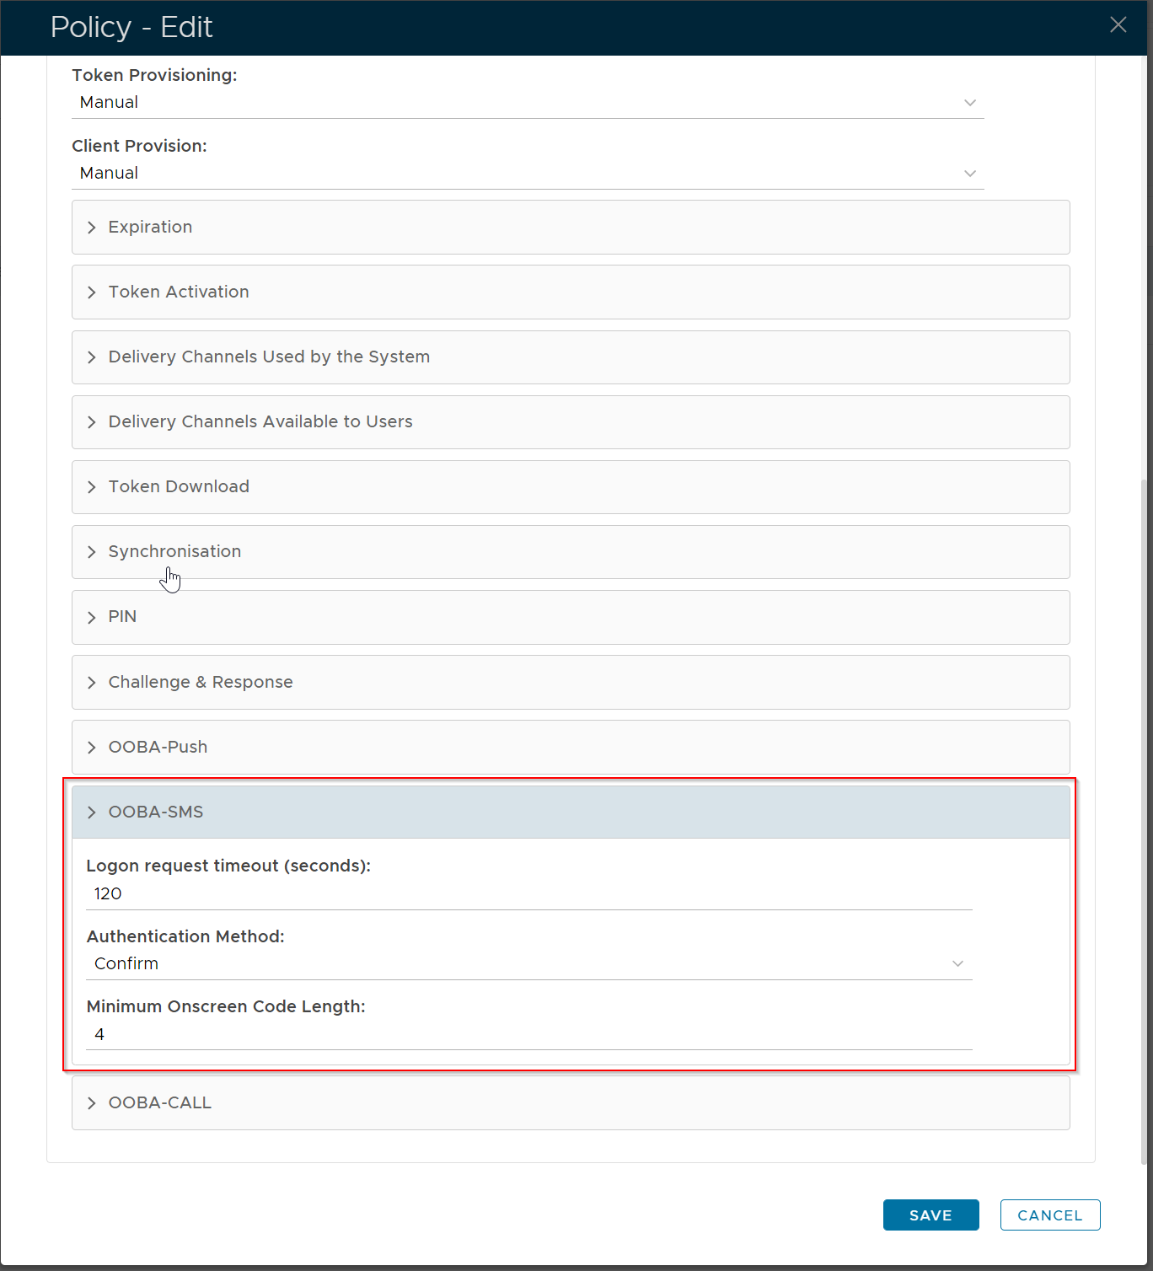Click the dialog's vertical scrollbar
This screenshot has width=1153, height=1271.
point(1144,818)
